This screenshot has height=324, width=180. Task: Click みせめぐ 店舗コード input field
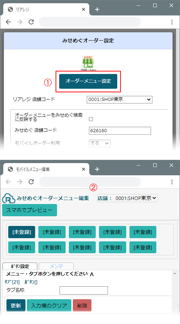[x=120, y=131]
